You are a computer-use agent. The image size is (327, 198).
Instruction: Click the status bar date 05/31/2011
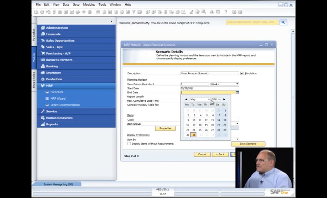[x=162, y=190]
